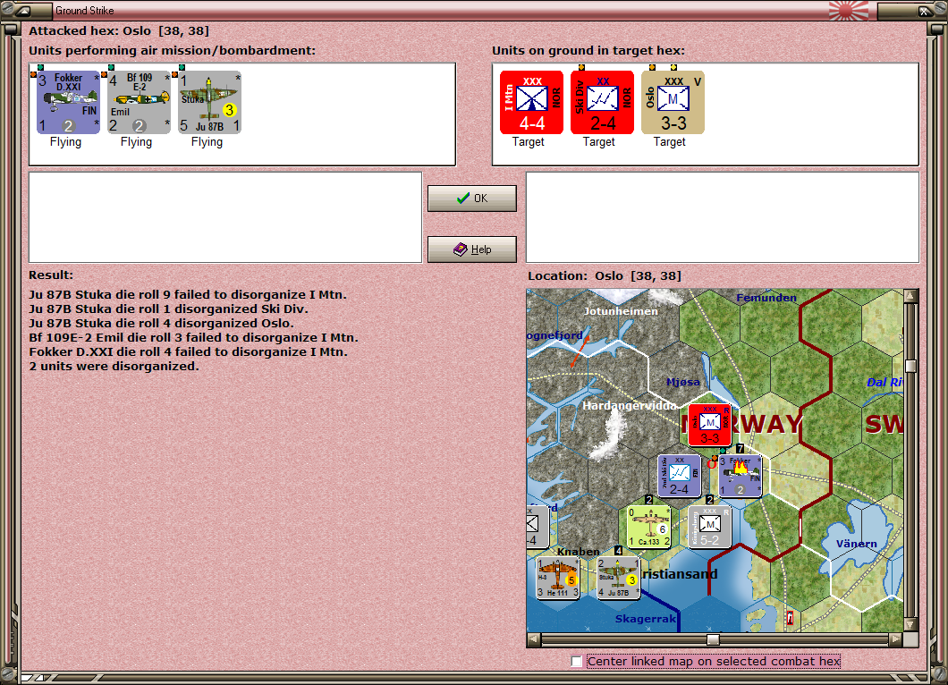This screenshot has height=685, width=948.
Task: Click the Japanese rising sun flag icon
Action: pyautogui.click(x=848, y=10)
